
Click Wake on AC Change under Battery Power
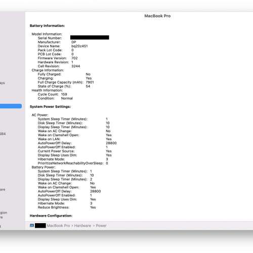point(55,183)
